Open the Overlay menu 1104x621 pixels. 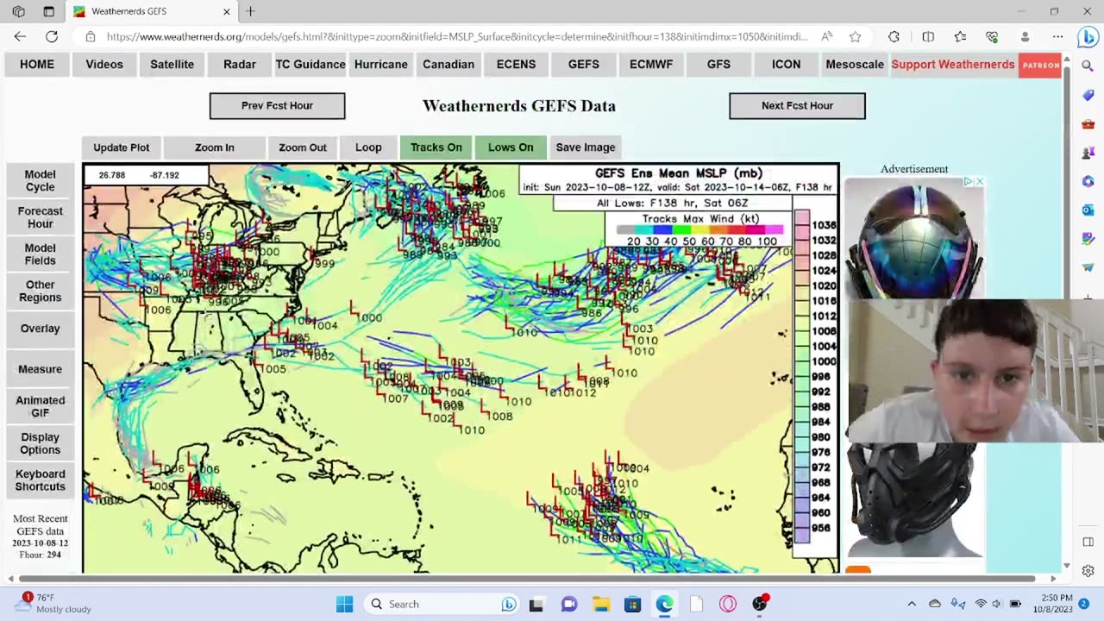[40, 329]
